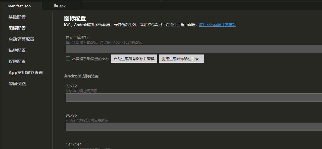Click the 图标配置 page heading
The image size is (322, 149).
point(75,18)
